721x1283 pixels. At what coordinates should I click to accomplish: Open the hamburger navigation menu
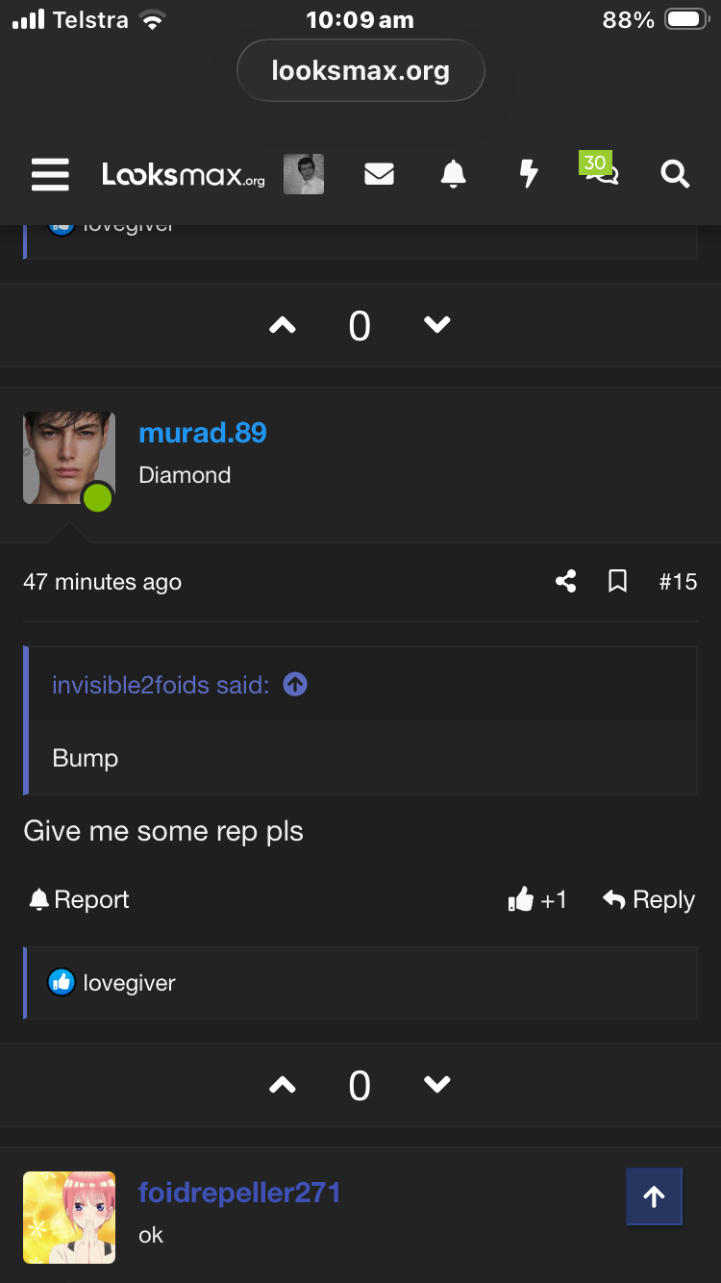click(x=50, y=174)
